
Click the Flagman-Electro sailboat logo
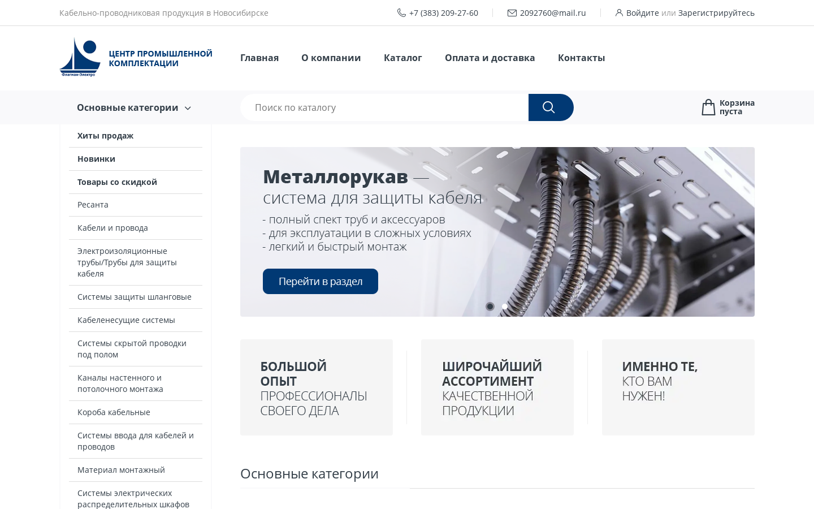tap(80, 57)
